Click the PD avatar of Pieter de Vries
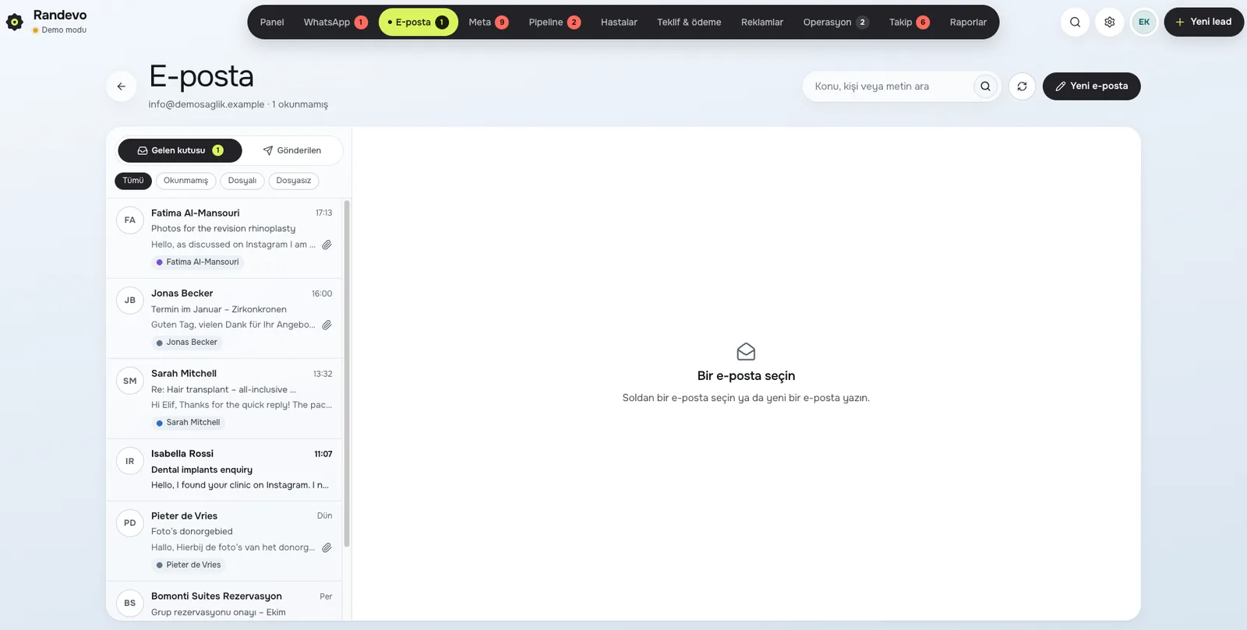 [130, 523]
